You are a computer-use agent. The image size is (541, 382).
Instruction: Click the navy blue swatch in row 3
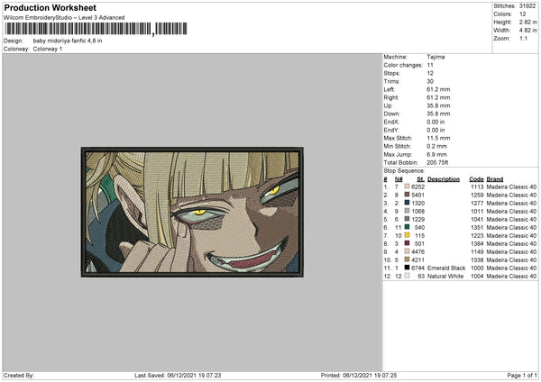click(408, 203)
